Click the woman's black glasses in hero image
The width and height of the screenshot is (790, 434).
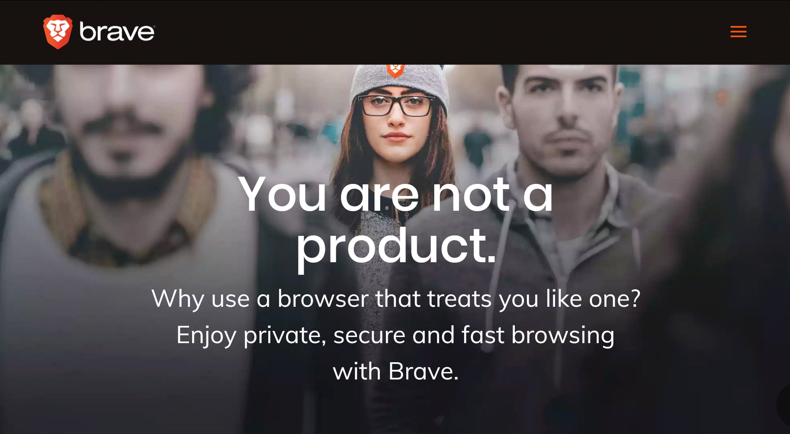[396, 106]
